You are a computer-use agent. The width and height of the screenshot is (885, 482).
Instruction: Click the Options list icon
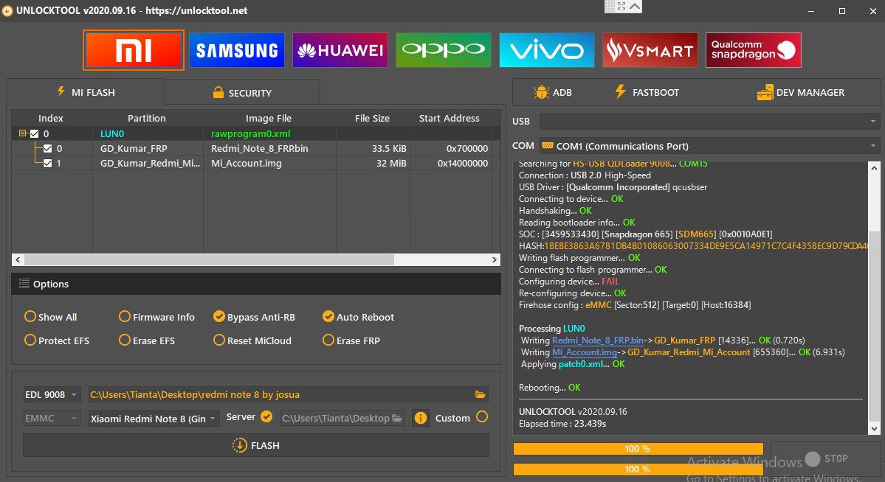[x=24, y=284]
